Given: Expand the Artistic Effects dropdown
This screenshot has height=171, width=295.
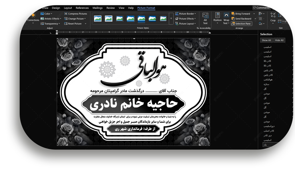Looking at the screenshot, I should click(52, 19).
